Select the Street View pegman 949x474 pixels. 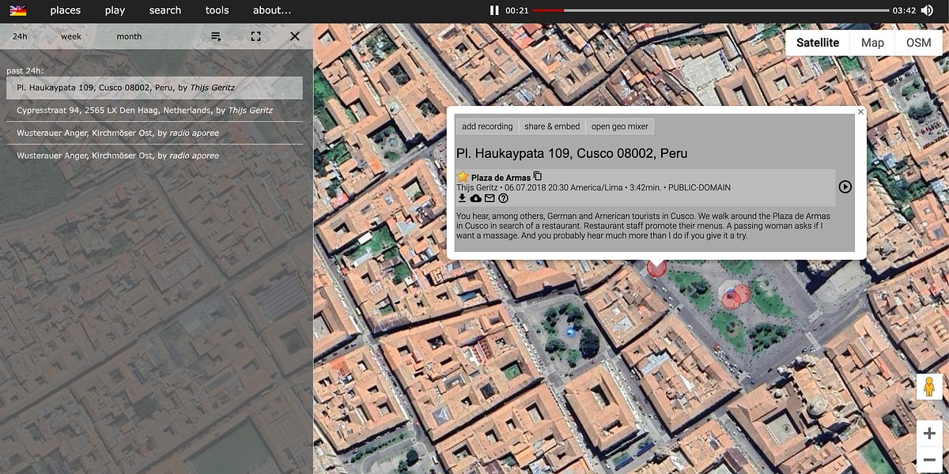pyautogui.click(x=928, y=388)
